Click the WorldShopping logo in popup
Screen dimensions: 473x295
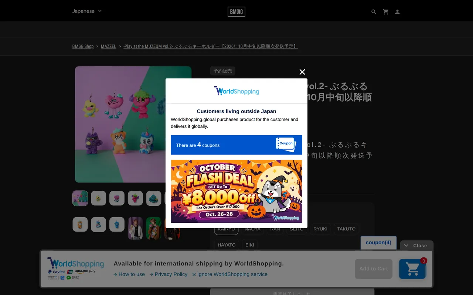[236, 91]
